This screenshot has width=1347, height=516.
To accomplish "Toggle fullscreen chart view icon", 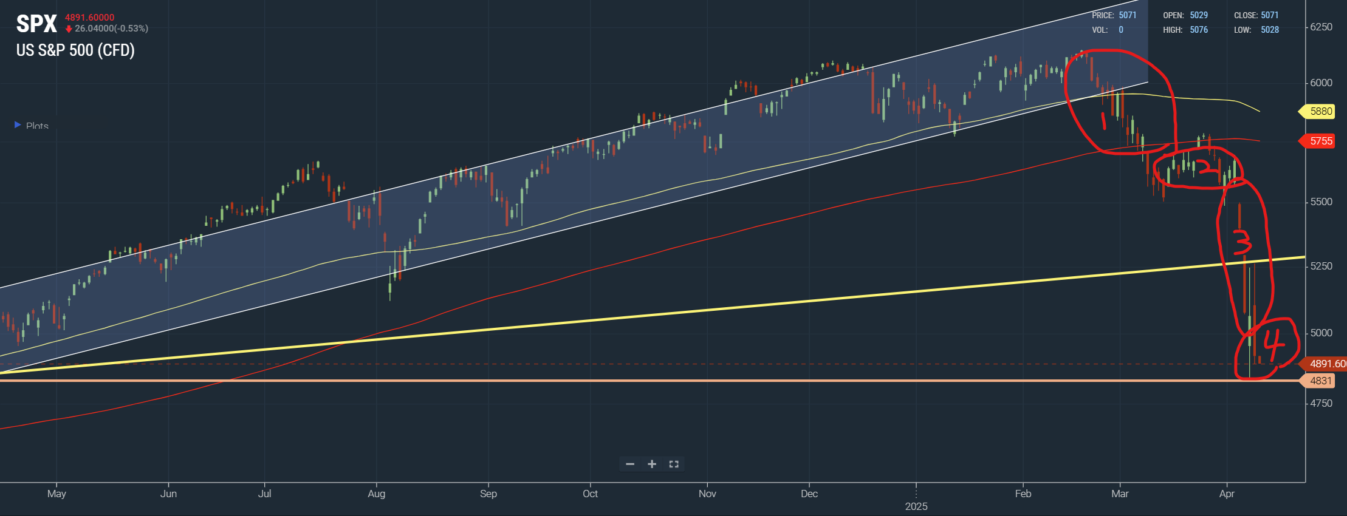I will click(x=674, y=464).
